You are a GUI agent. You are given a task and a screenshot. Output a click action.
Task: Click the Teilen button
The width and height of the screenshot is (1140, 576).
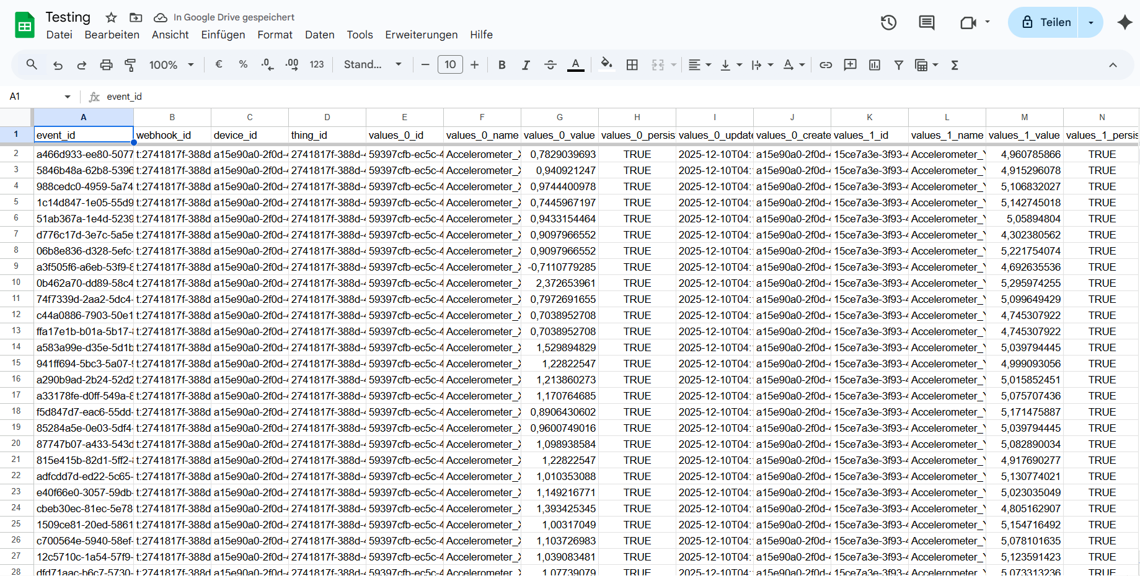(1050, 22)
